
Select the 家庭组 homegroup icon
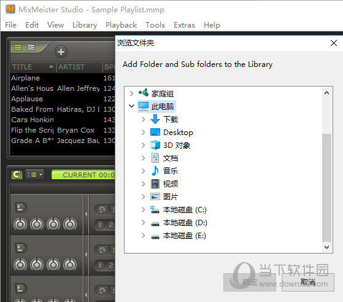[144, 93]
